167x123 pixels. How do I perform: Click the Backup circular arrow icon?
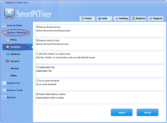[4, 97]
